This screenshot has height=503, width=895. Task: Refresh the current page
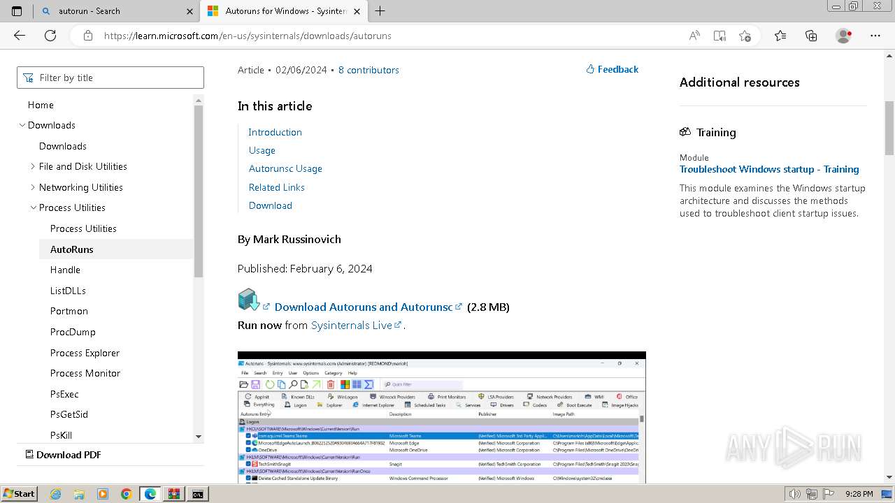(x=50, y=36)
